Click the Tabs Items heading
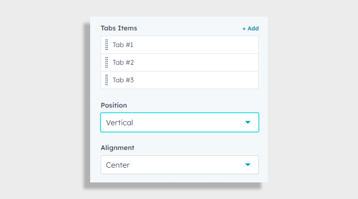The width and height of the screenshot is (358, 199). (x=119, y=28)
